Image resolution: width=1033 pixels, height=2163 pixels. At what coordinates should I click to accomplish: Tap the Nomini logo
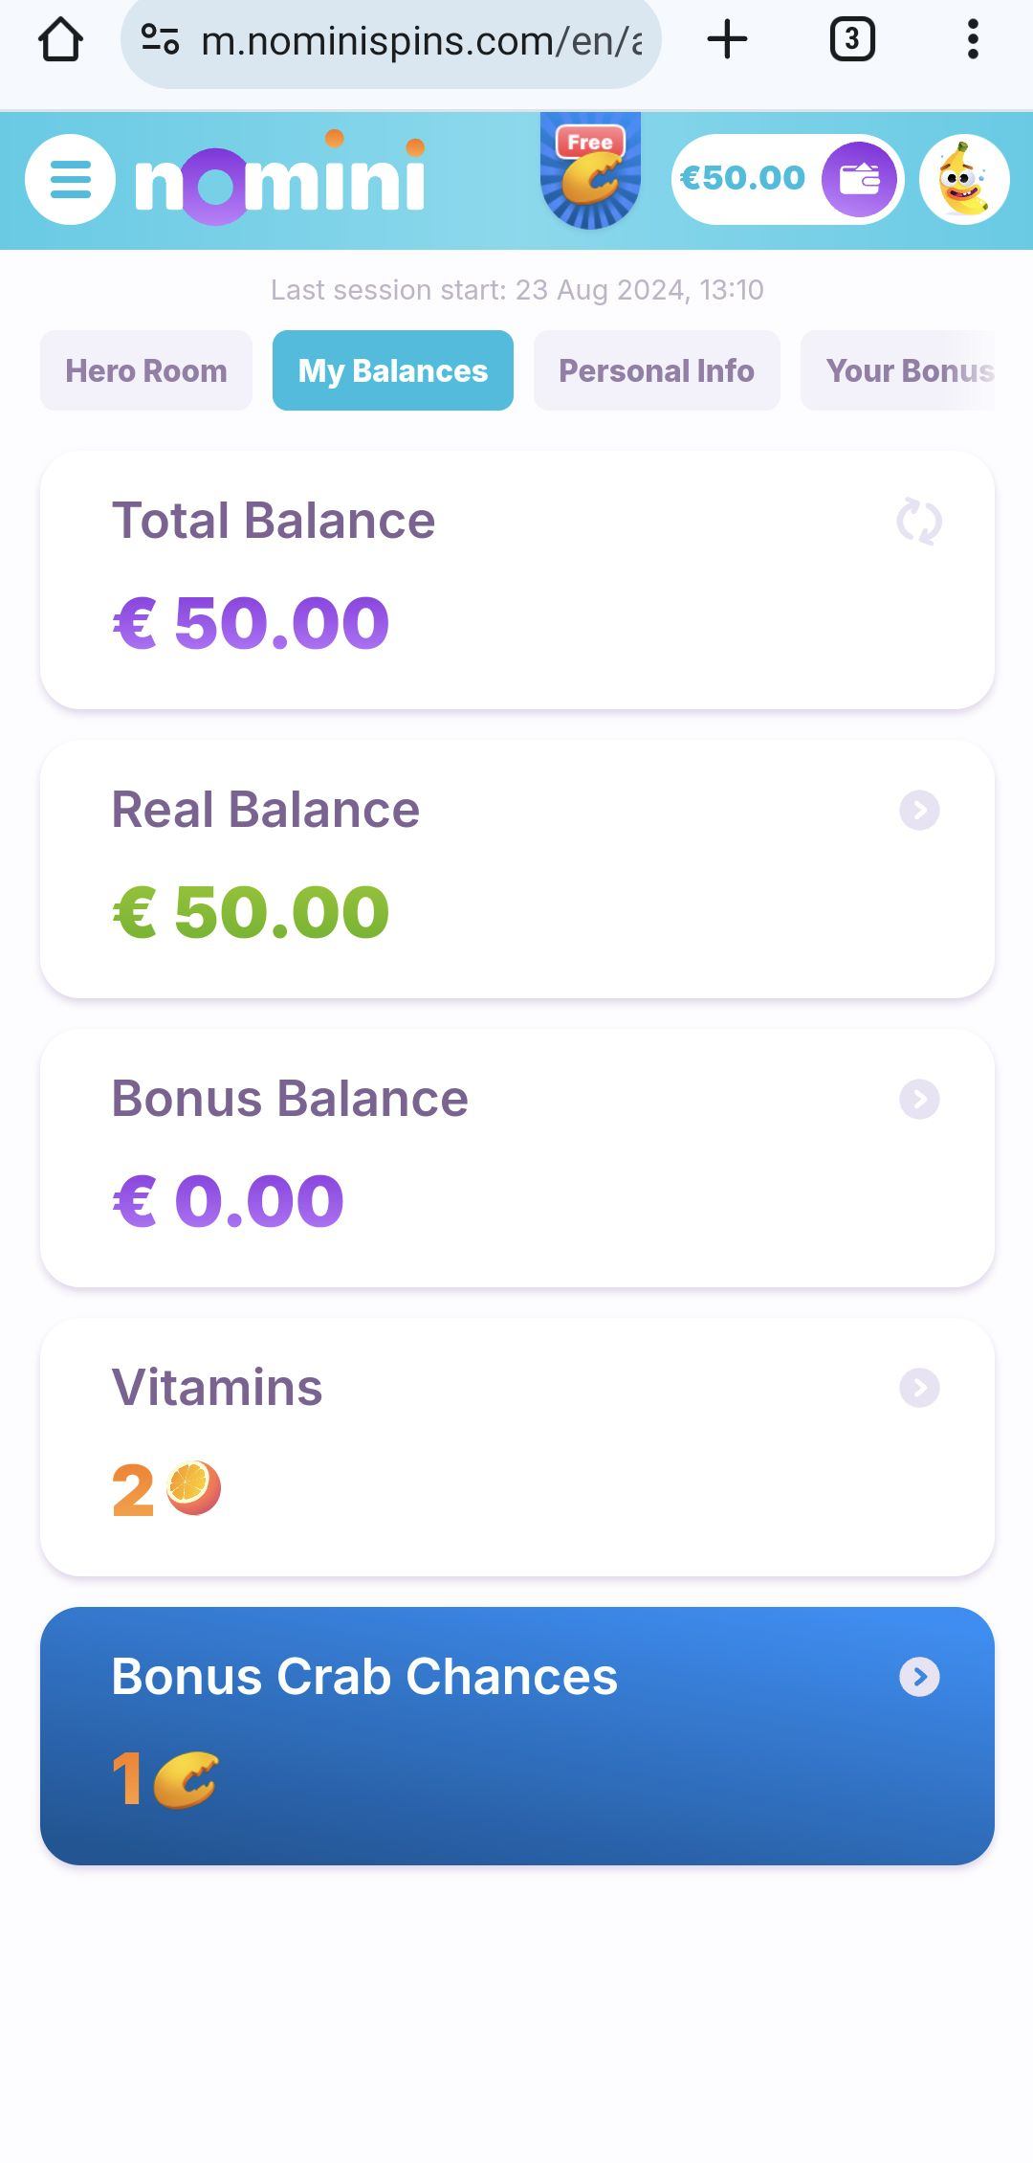(279, 180)
